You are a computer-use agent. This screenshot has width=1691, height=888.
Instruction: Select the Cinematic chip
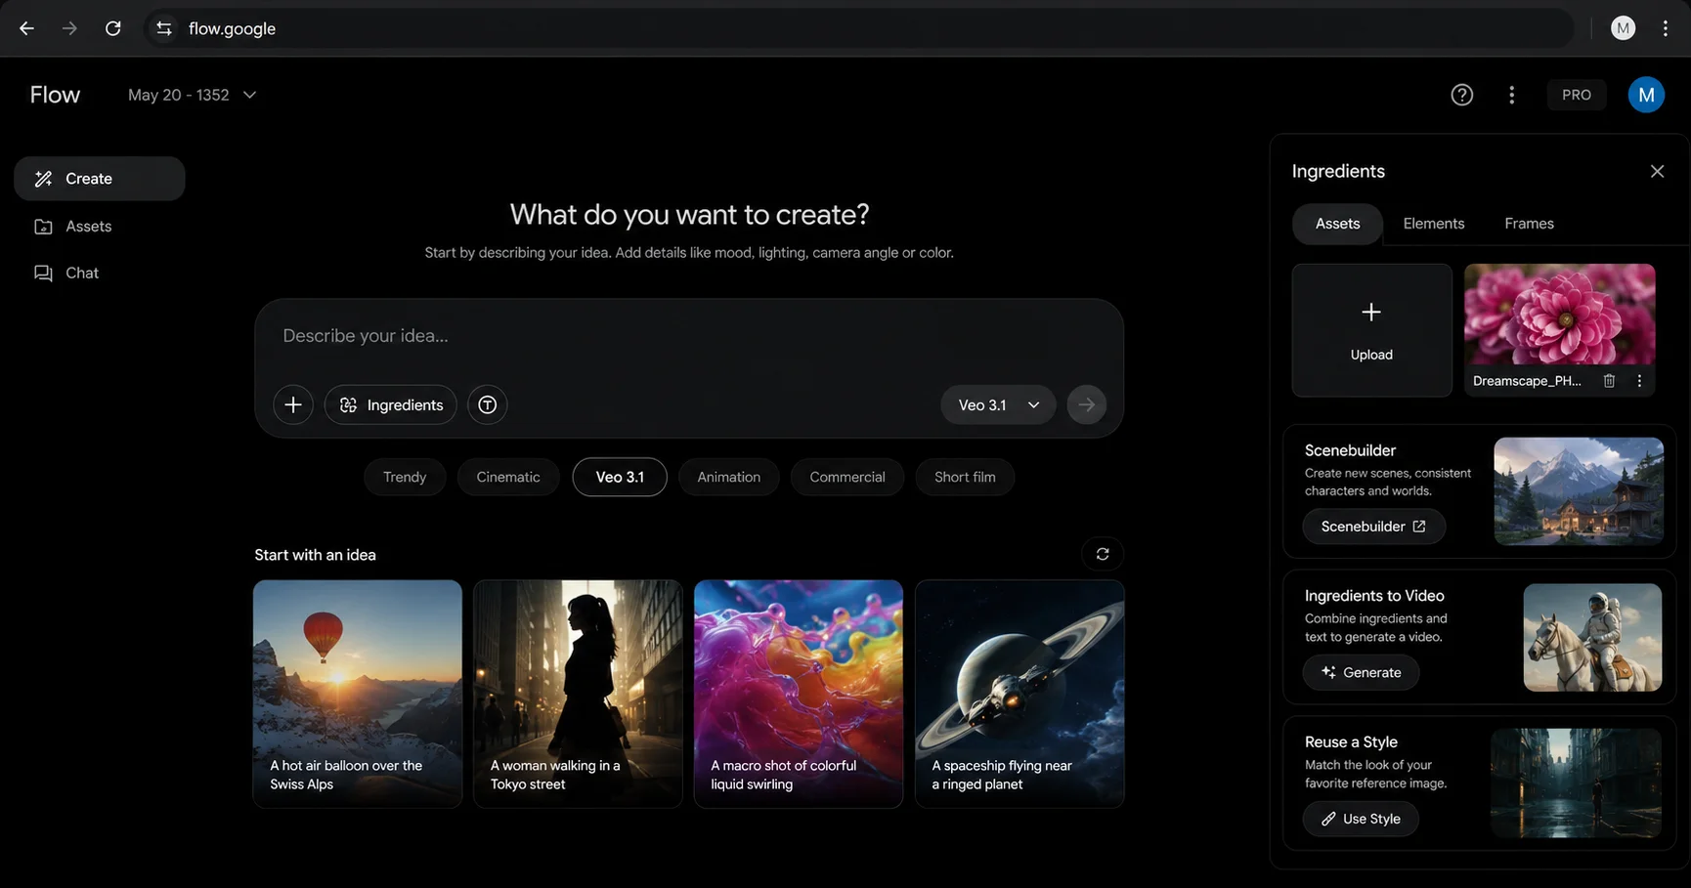508,477
